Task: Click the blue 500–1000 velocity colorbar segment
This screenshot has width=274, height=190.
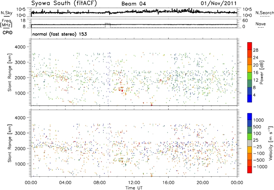Action: click(x=250, y=123)
